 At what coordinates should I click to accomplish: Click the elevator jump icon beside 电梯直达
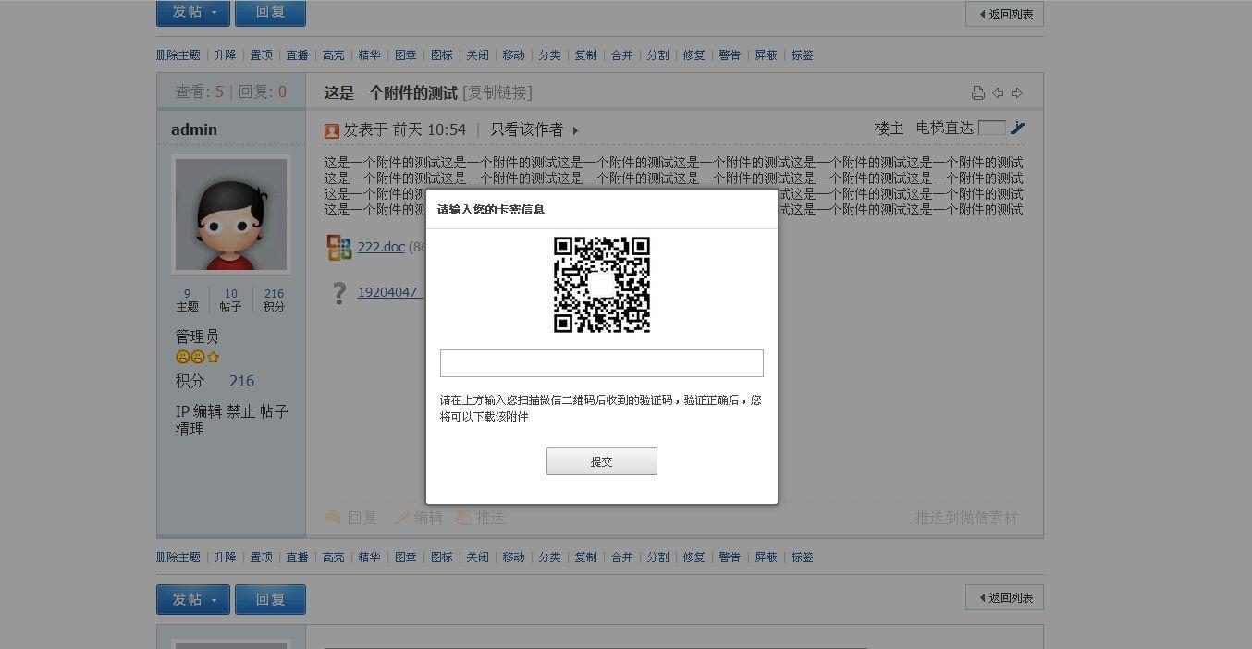[1018, 129]
